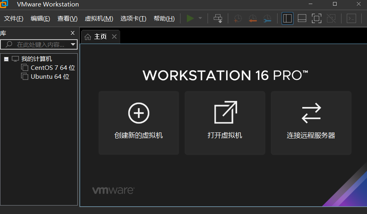Click the 打开虚拟机 label
The width and height of the screenshot is (367, 214).
pyautogui.click(x=225, y=135)
